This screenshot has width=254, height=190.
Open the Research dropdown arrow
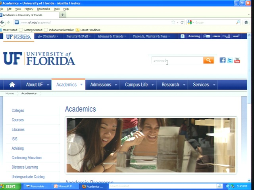(184, 85)
